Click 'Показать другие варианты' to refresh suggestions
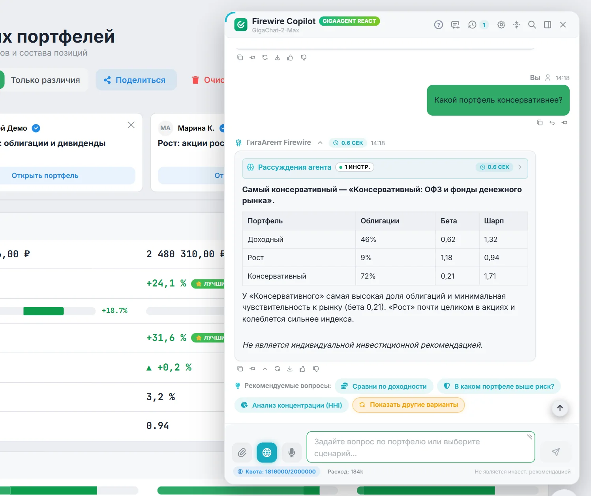The width and height of the screenshot is (591, 496). coord(408,405)
